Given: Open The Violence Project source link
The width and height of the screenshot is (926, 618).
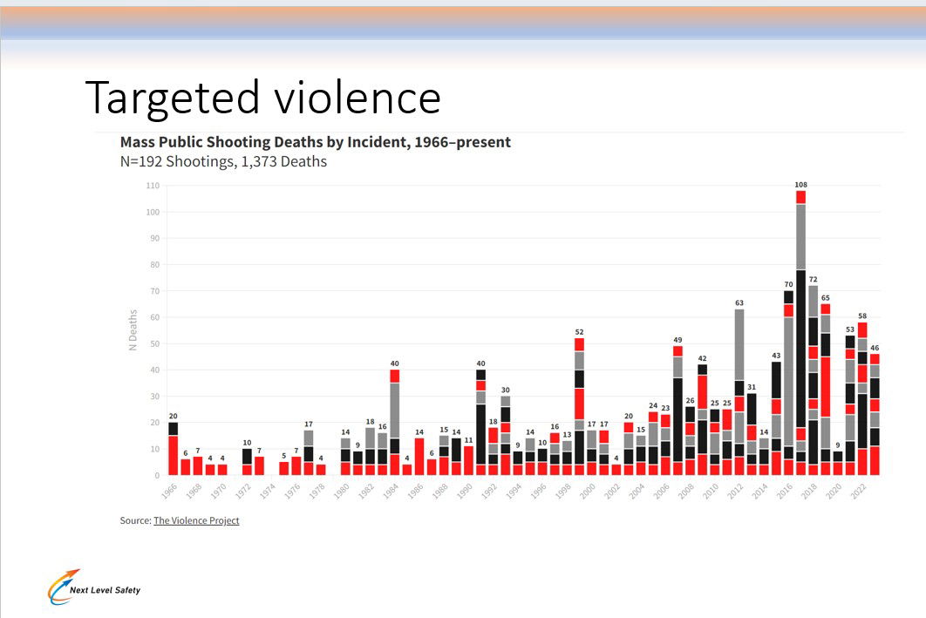Looking at the screenshot, I should tap(196, 520).
